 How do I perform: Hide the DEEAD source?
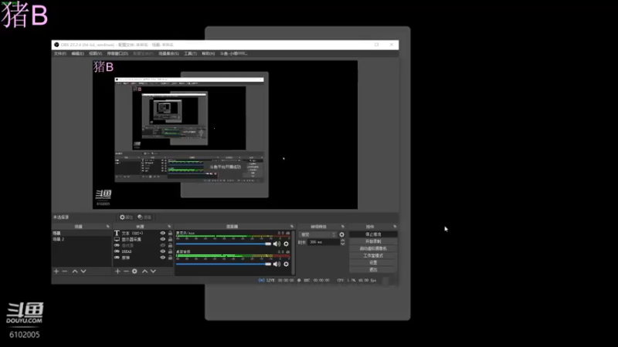click(x=163, y=251)
